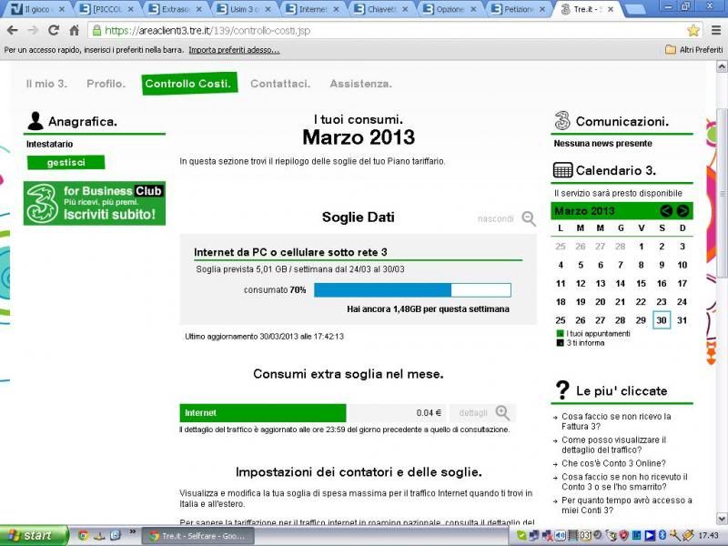Select the Controllo Costi menu item

click(x=189, y=84)
